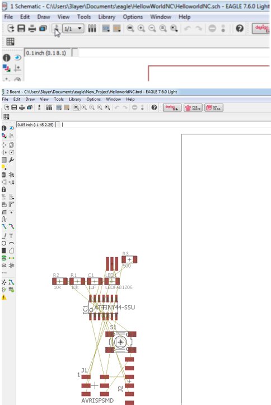
Task: Open Window menu in Board window
Action: pyautogui.click(x=113, y=99)
